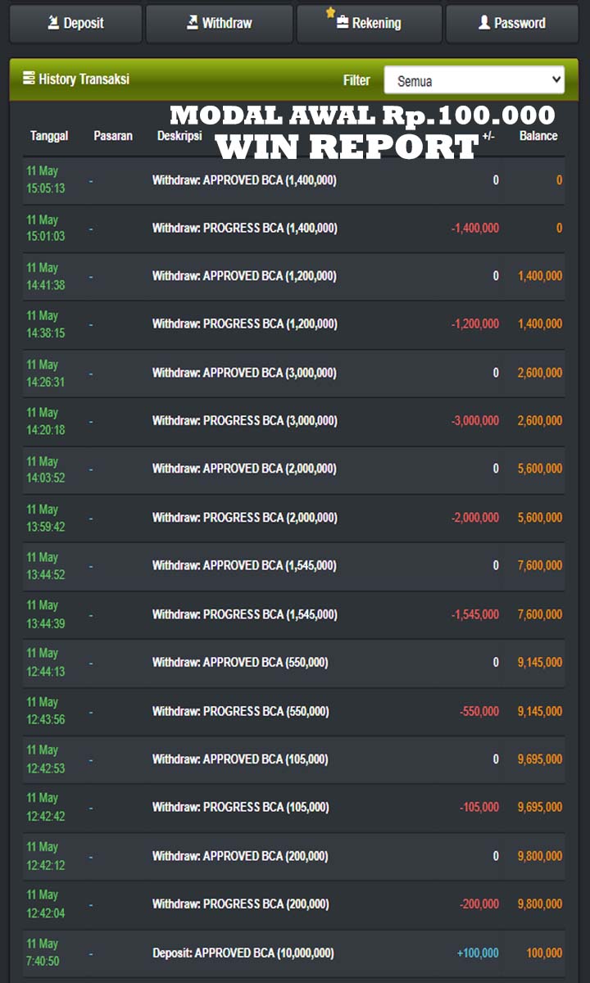Click the Withdraw icon

click(192, 22)
